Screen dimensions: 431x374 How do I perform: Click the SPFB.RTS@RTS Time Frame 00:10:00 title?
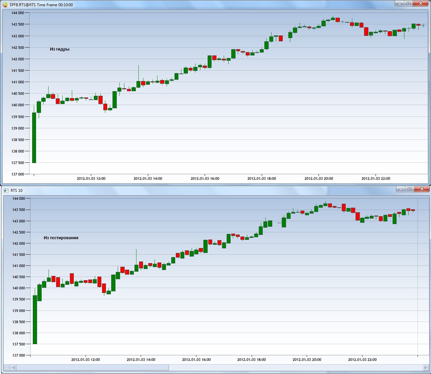pos(41,5)
